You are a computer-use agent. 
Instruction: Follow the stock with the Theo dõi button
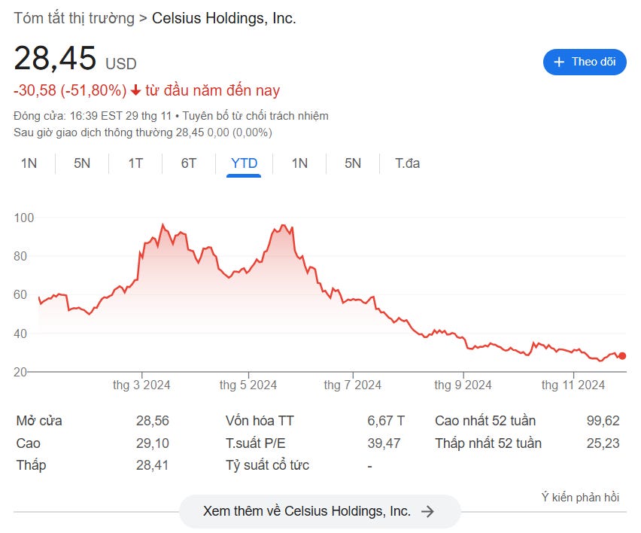click(x=585, y=62)
